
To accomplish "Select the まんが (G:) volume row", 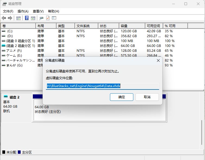I will pos(14,65).
